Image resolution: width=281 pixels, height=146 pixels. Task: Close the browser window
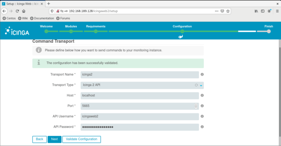[277, 4]
